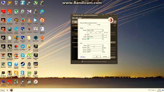Image resolution: width=164 pixels, height=92 pixels.
Task: Toggle the checkbox in the Bandicam left panel header
Action: tap(73, 26)
